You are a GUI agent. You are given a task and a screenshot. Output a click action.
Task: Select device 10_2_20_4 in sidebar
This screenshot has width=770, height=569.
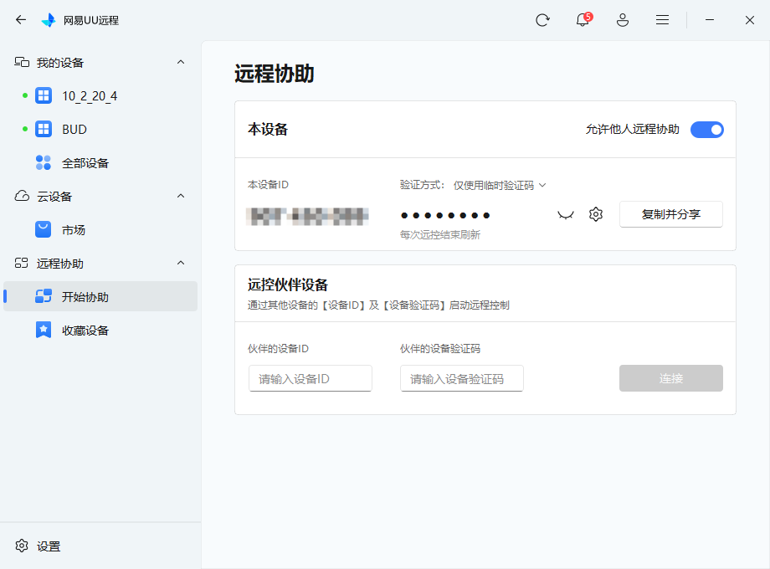click(x=89, y=96)
